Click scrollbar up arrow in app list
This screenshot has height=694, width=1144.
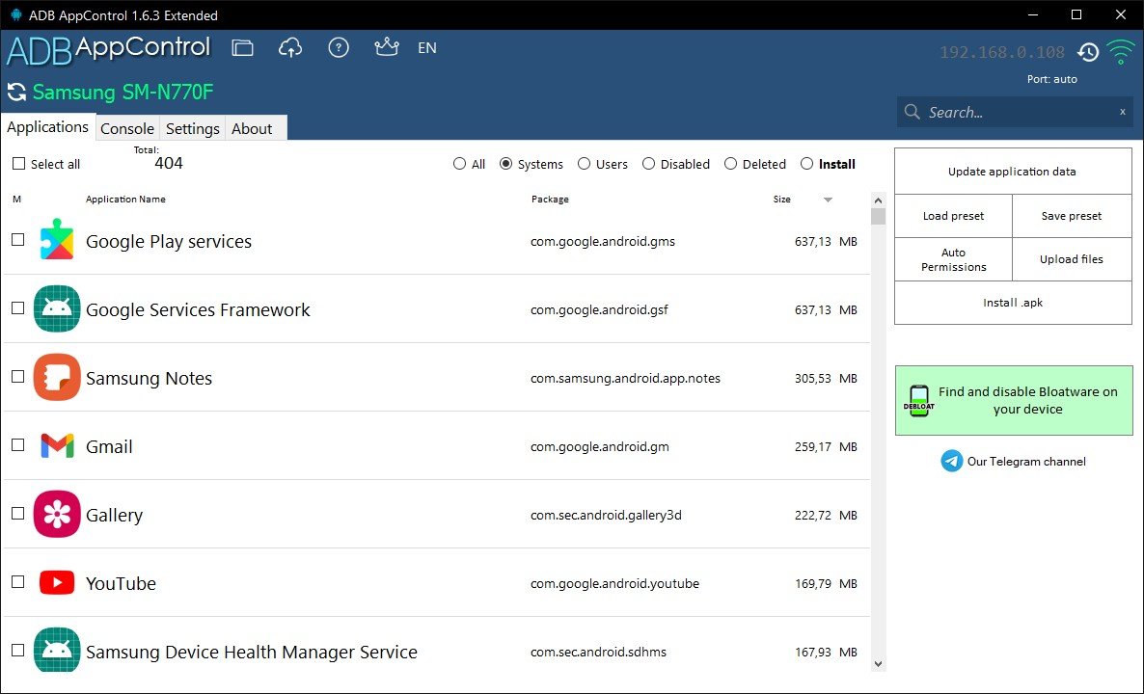879,200
